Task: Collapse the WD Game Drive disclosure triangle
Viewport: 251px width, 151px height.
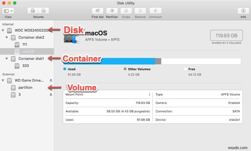Action: tap(3, 80)
